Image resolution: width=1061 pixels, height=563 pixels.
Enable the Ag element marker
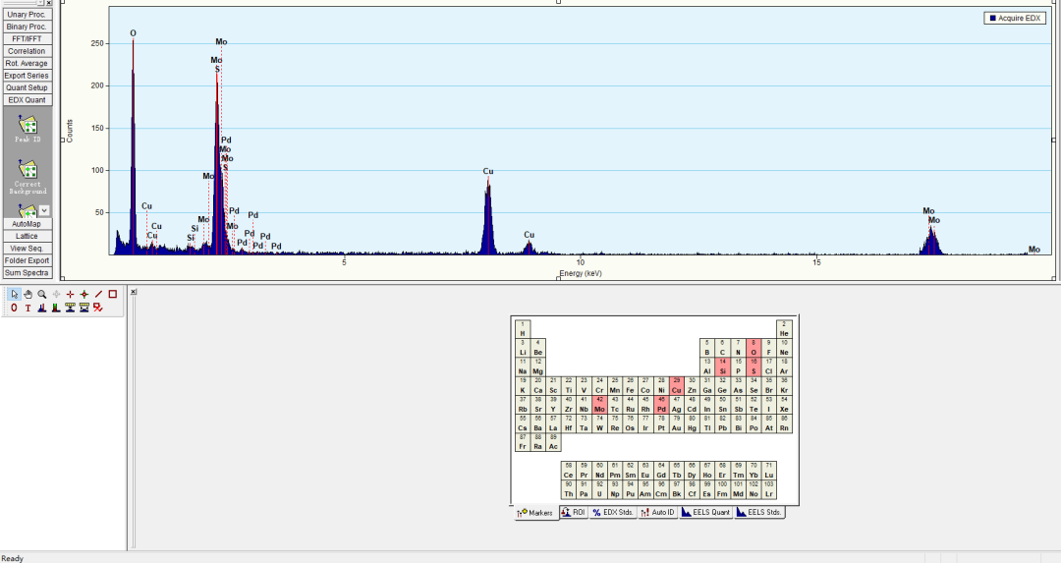coord(676,405)
